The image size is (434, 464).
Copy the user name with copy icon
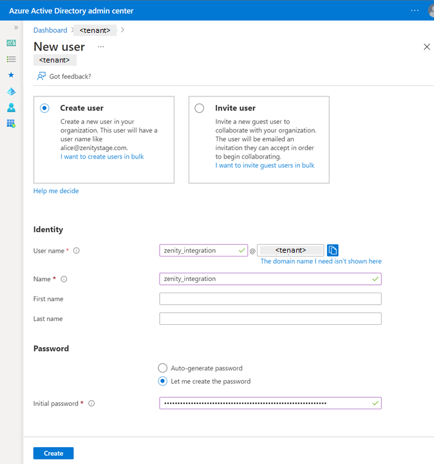pyautogui.click(x=332, y=251)
